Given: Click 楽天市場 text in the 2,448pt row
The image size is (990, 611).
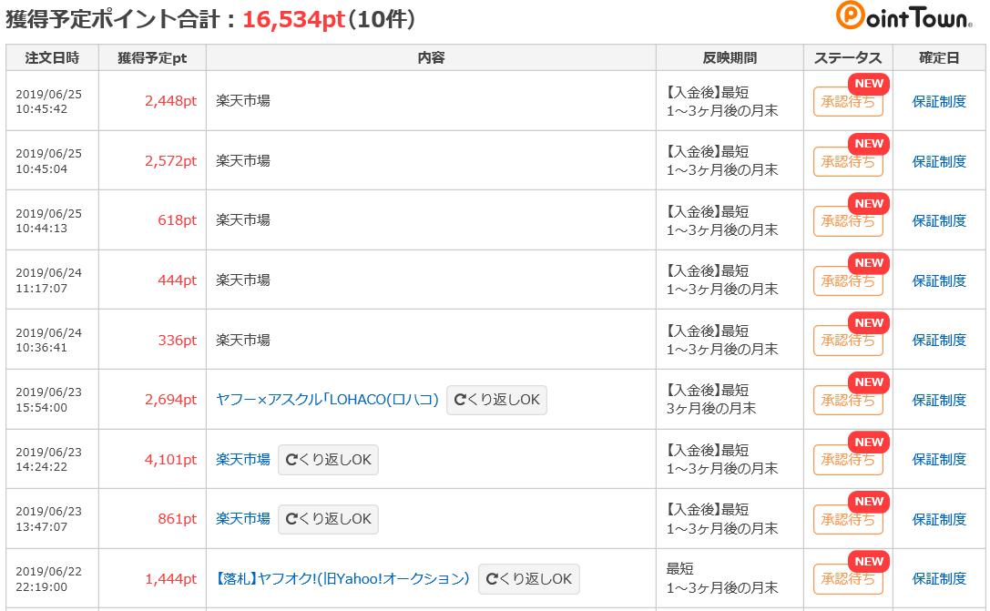Looking at the screenshot, I should (243, 101).
